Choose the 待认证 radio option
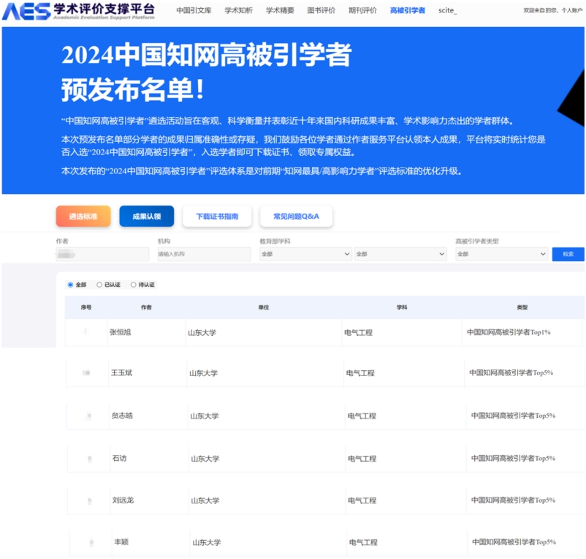 pyautogui.click(x=134, y=285)
